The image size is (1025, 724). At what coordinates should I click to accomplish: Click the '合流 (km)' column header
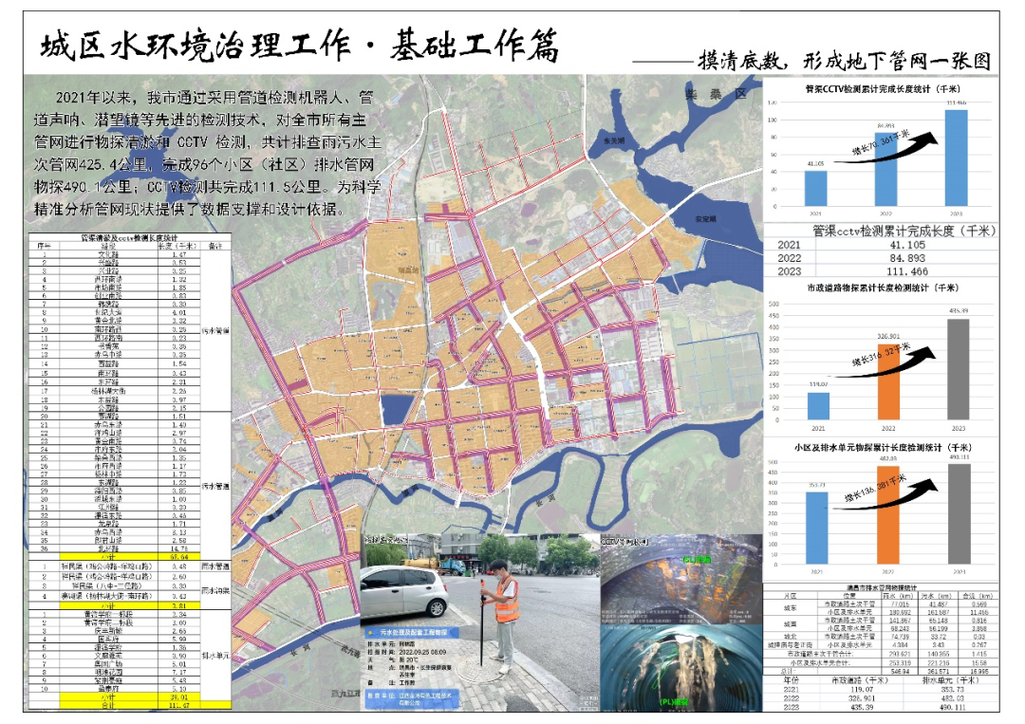click(x=978, y=596)
